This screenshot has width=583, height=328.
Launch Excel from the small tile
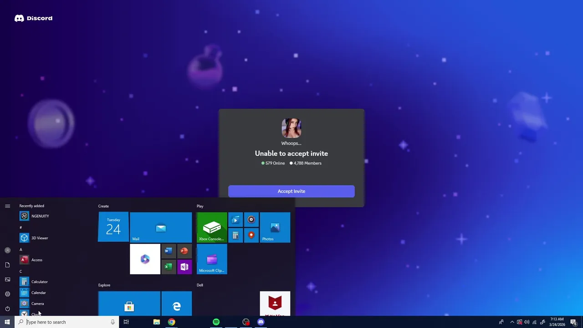point(169,266)
